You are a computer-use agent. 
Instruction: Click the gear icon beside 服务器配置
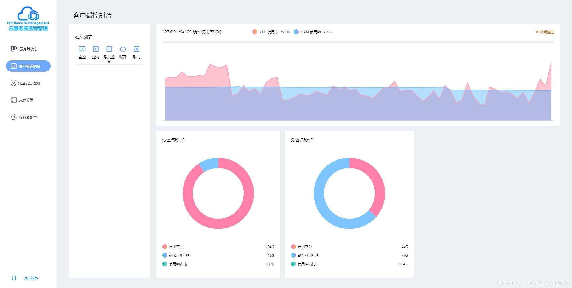pyautogui.click(x=14, y=117)
